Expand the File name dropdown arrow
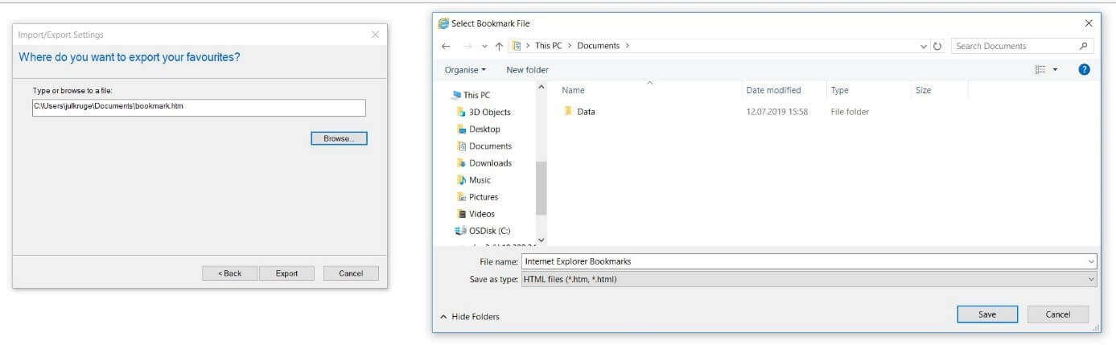Image resolution: width=1116 pixels, height=345 pixels. point(1091,261)
